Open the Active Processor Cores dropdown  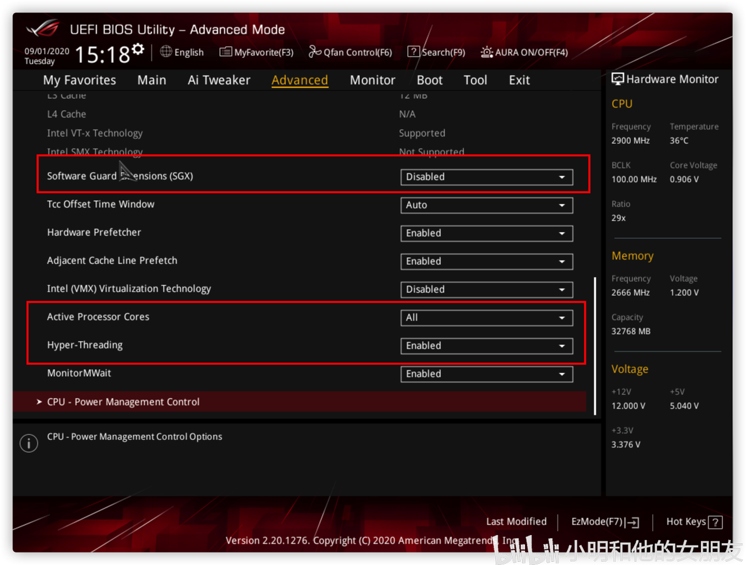(486, 317)
